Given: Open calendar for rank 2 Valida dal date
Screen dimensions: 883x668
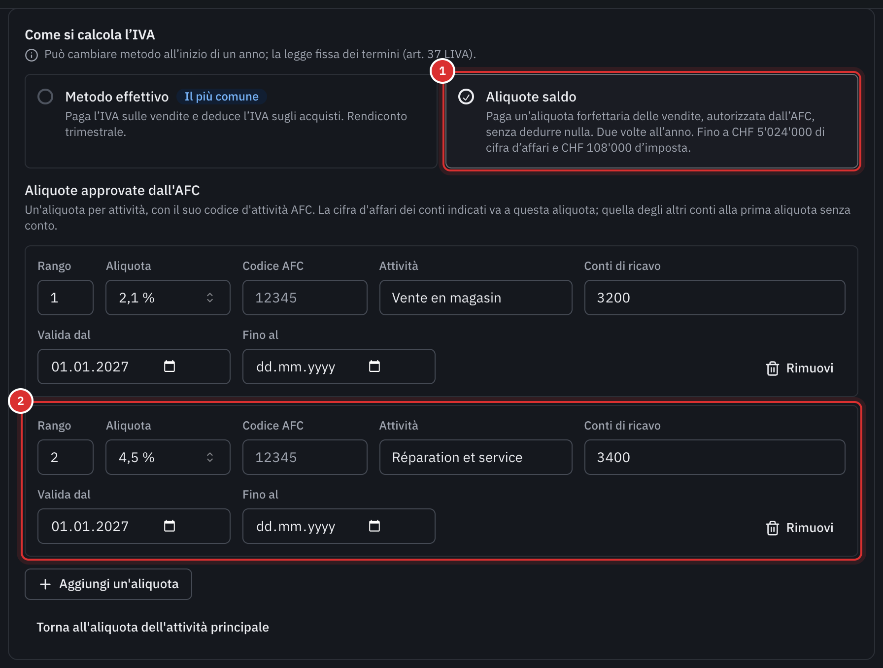Looking at the screenshot, I should [x=170, y=526].
